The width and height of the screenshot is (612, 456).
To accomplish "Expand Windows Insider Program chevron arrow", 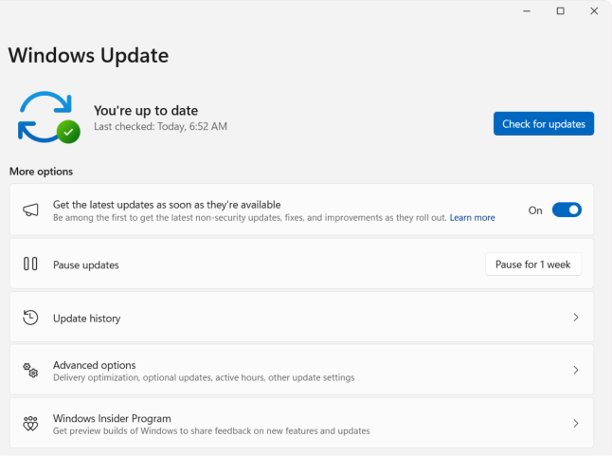I will (575, 424).
